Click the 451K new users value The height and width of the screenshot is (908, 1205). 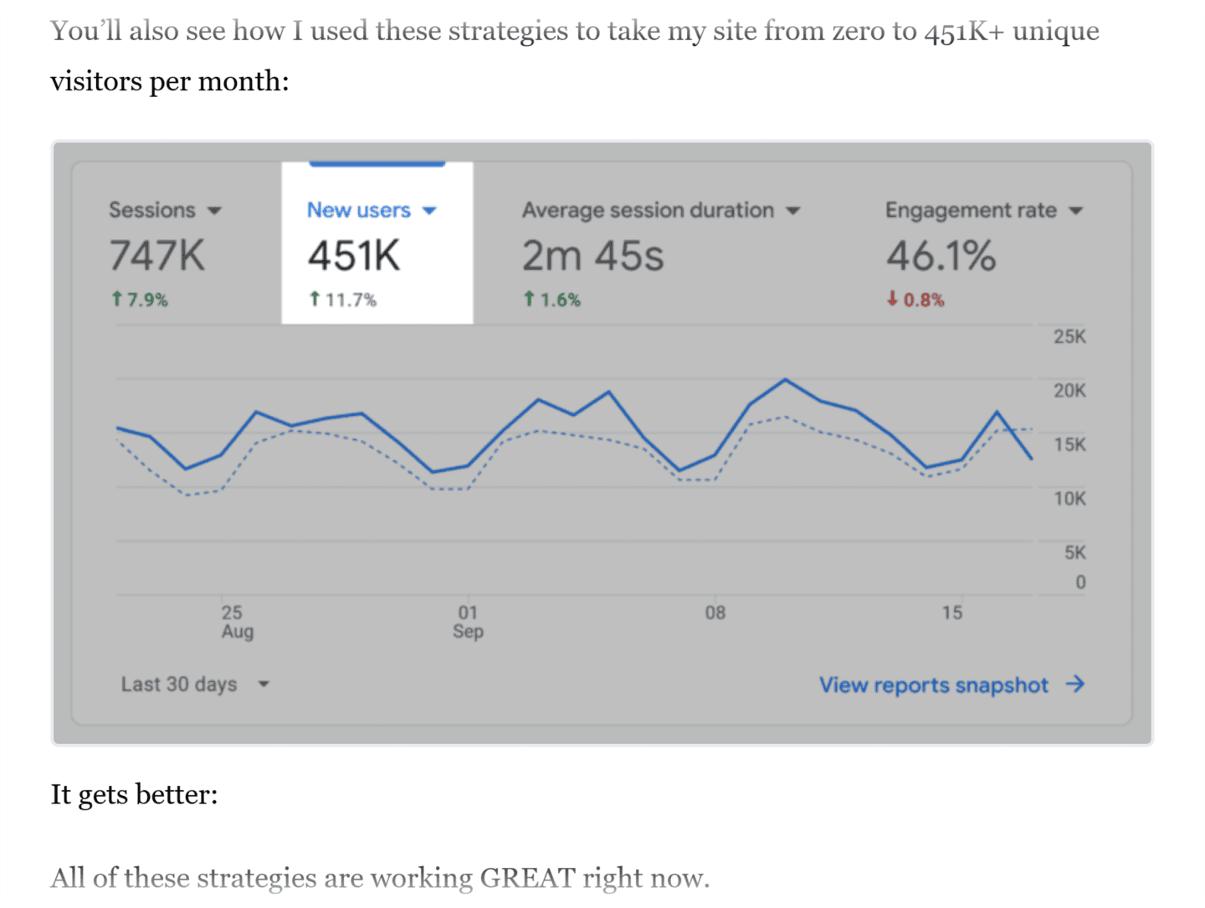point(354,255)
